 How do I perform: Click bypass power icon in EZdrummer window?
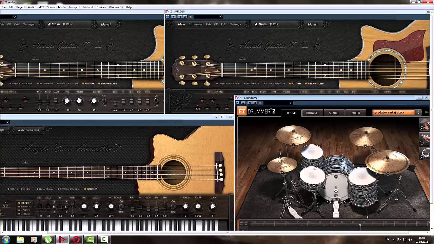click(237, 103)
